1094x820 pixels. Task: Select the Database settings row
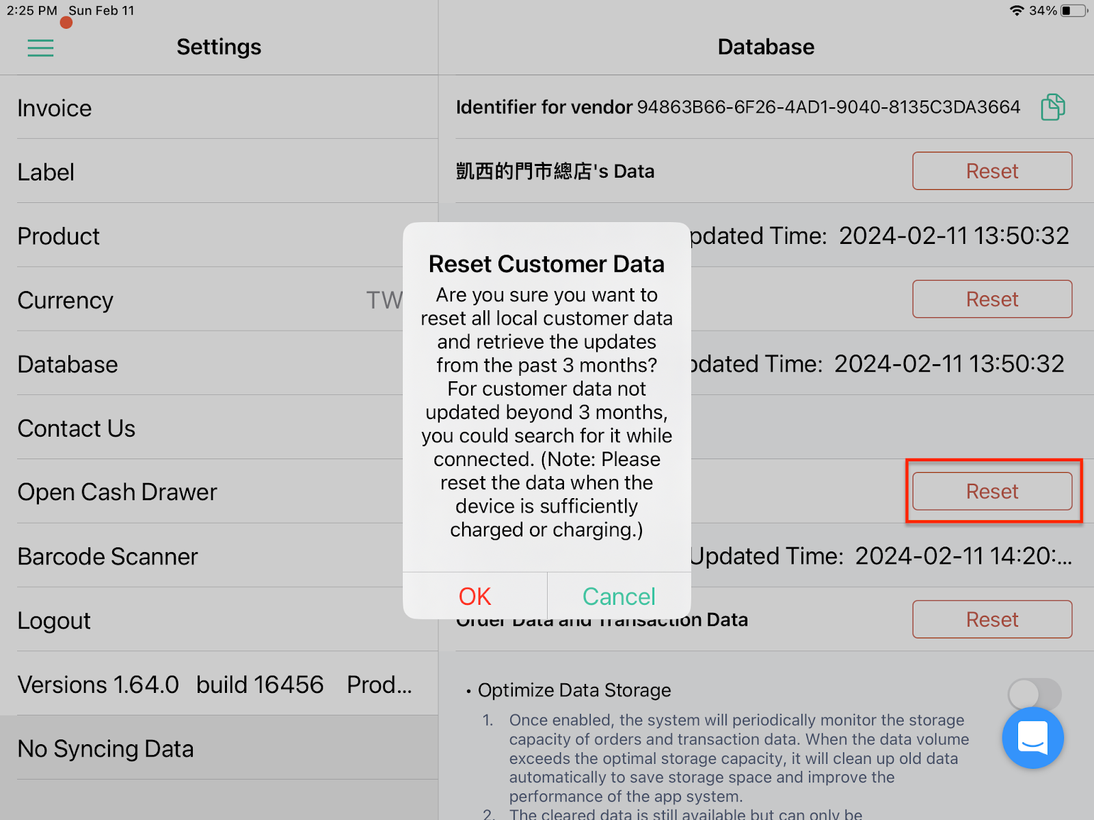pyautogui.click(x=219, y=364)
